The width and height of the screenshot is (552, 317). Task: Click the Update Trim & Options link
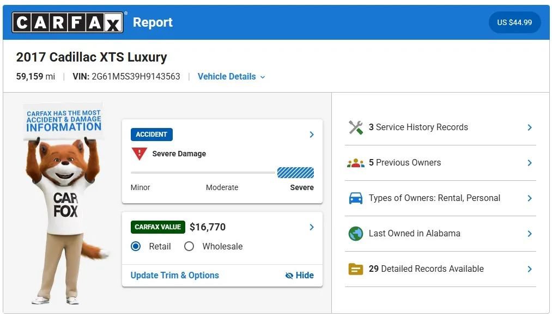point(174,275)
